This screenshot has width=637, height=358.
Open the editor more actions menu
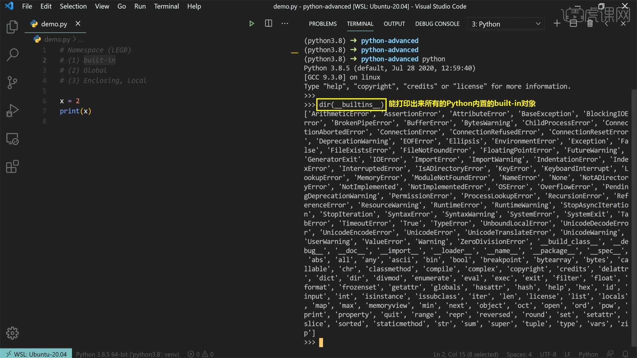pos(285,24)
